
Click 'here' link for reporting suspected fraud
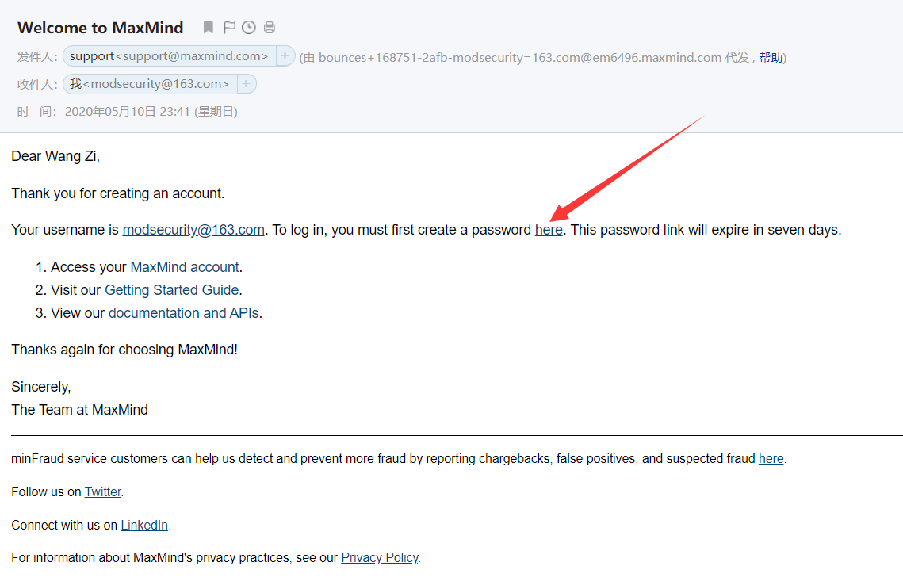pyautogui.click(x=771, y=459)
